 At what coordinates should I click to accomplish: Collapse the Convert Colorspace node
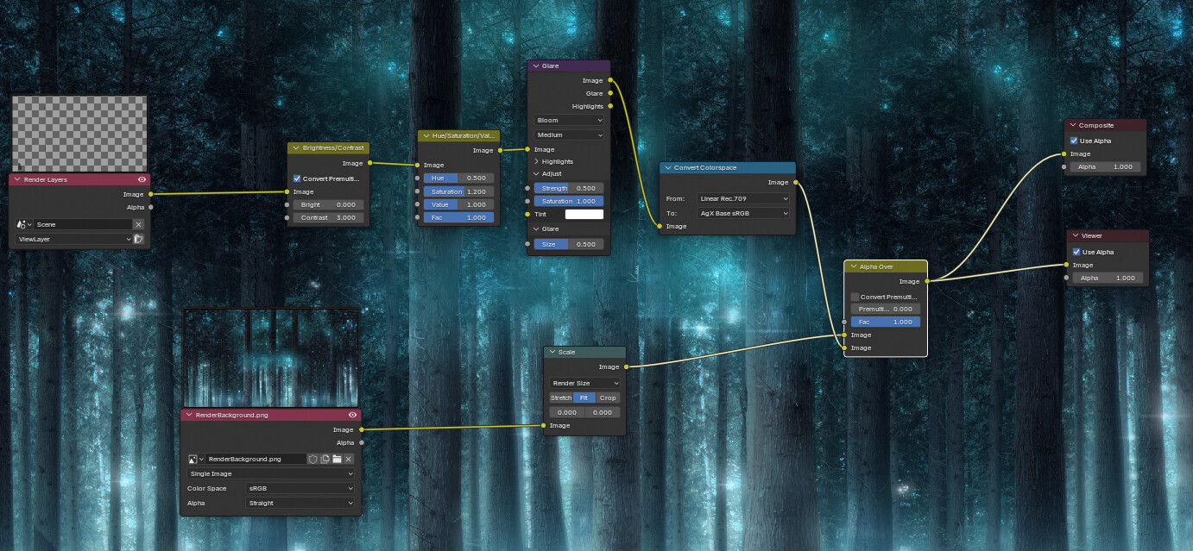[x=668, y=167]
